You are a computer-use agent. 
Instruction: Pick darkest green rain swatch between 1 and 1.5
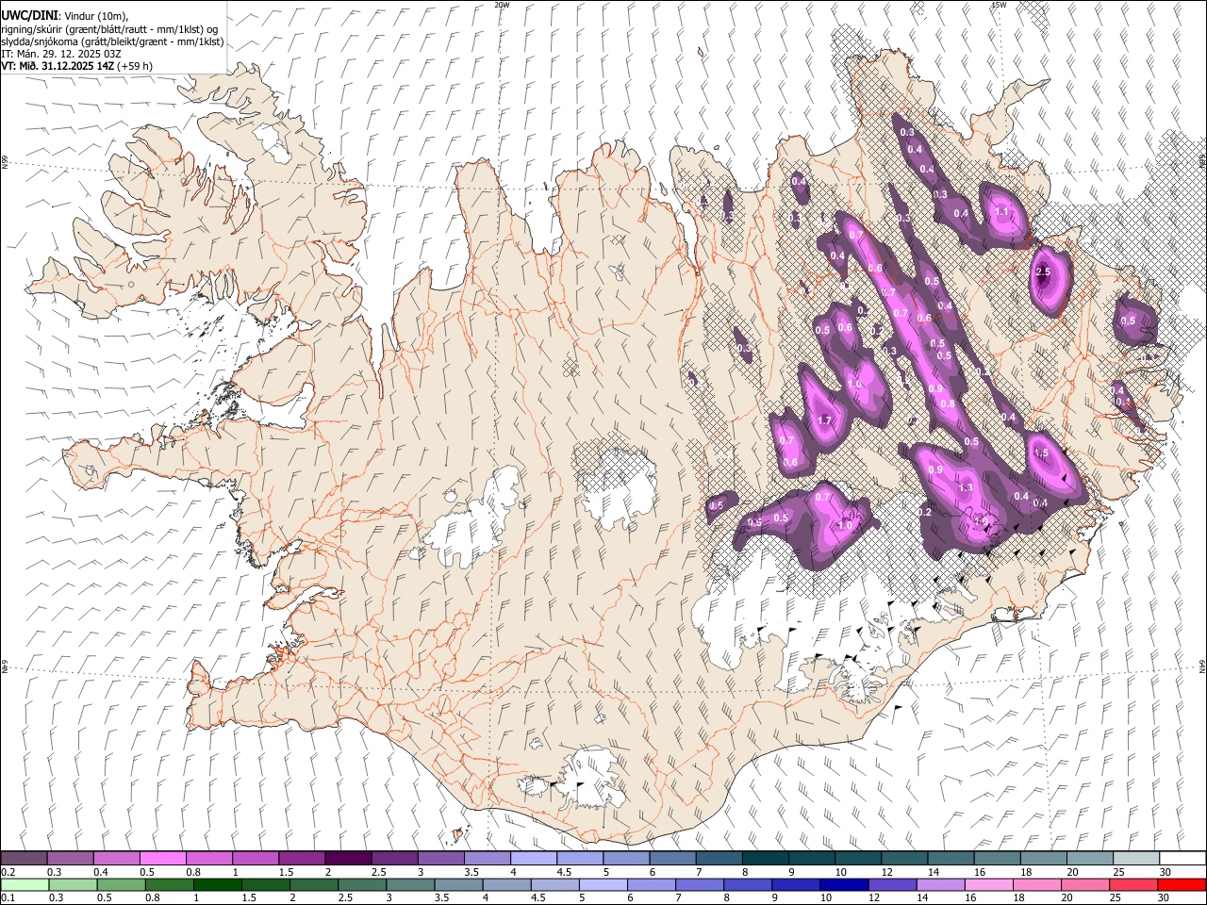click(x=217, y=885)
